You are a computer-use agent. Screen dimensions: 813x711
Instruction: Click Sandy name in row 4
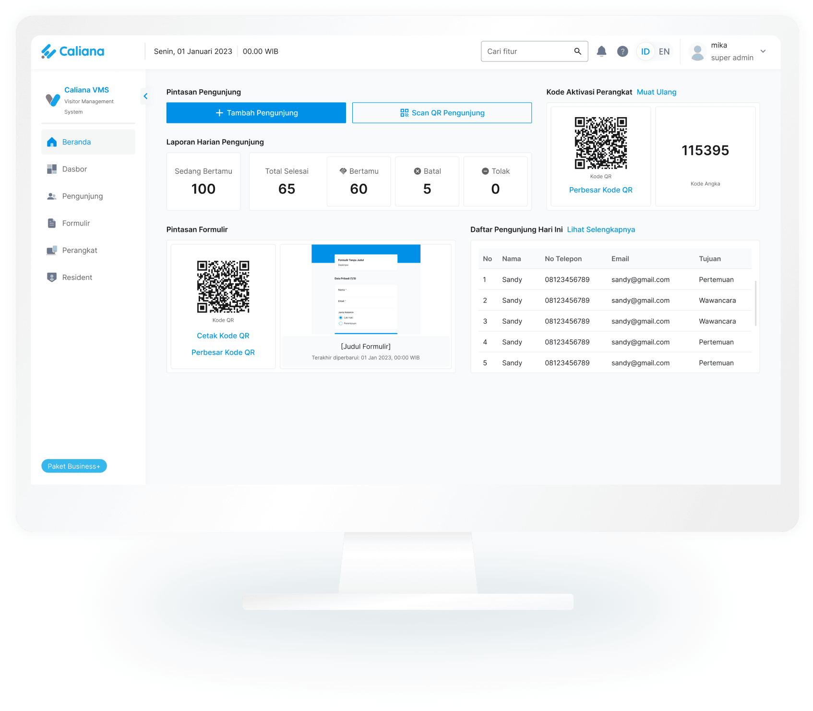coord(512,342)
